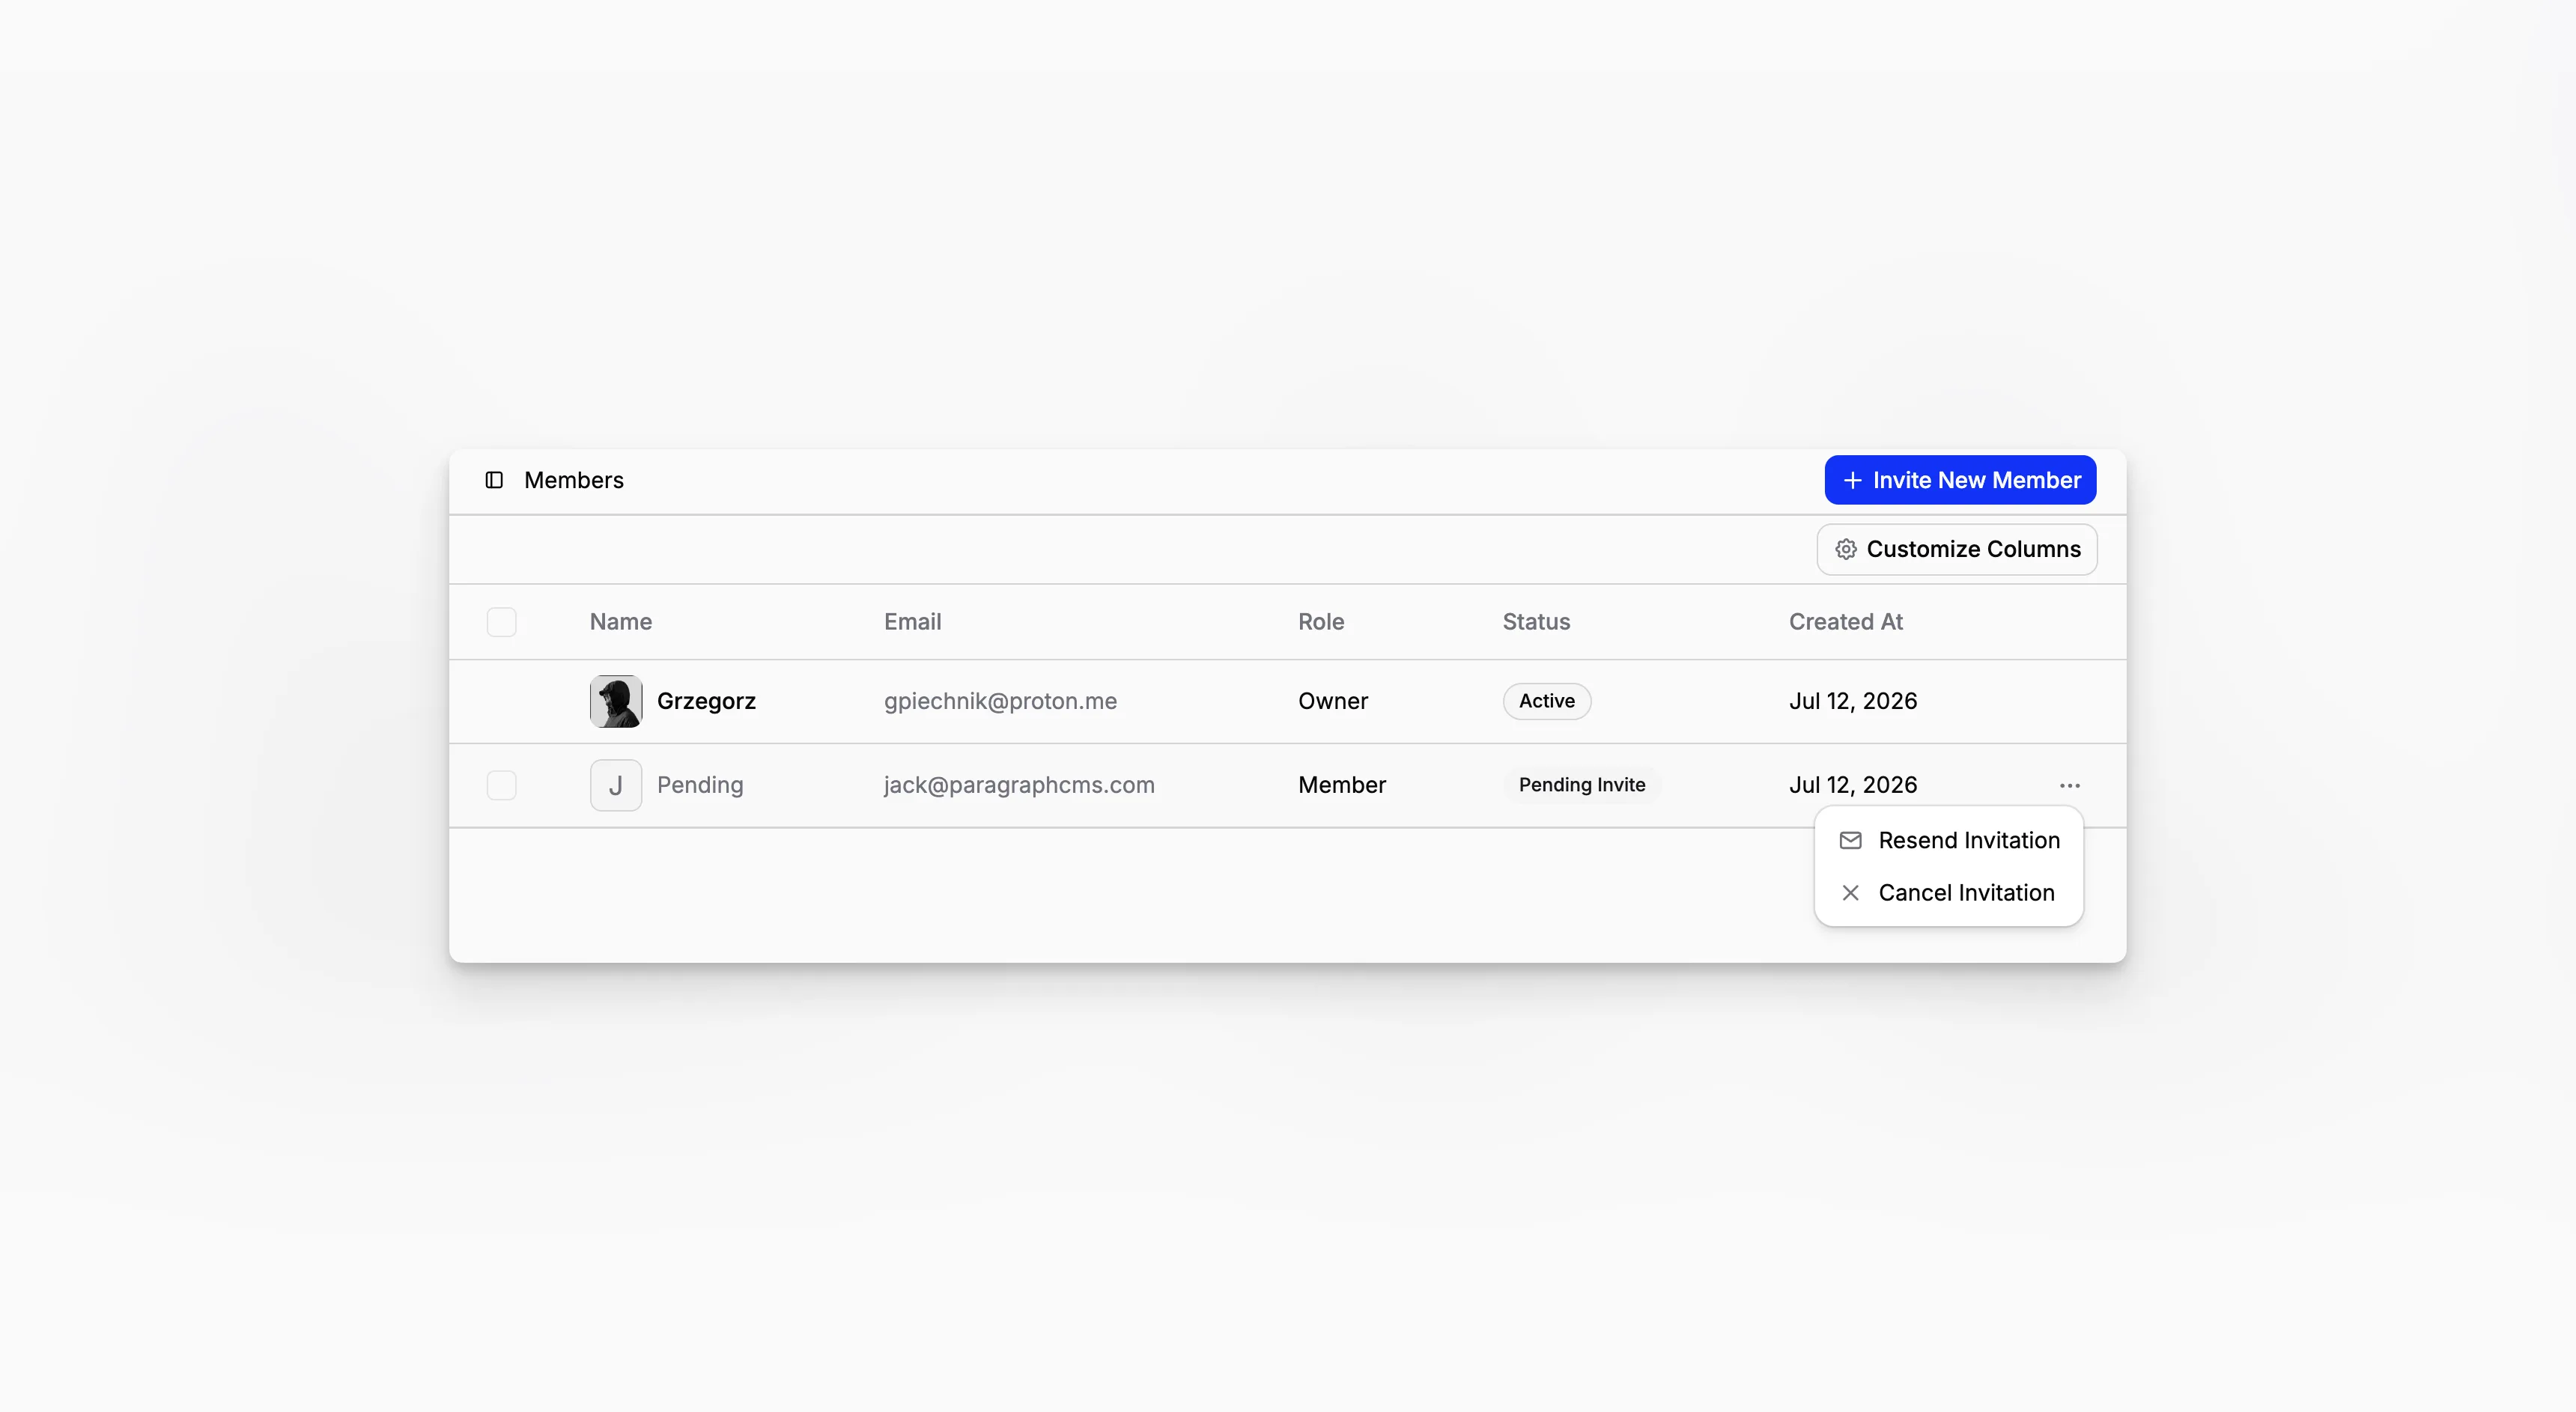Viewport: 2576px width, 1412px height.
Task: Click the Name column header
Action: point(620,622)
